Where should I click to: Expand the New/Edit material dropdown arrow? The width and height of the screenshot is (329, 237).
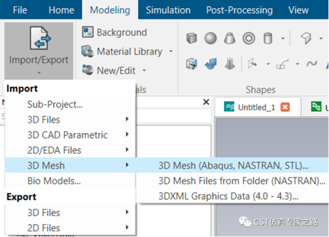point(144,70)
